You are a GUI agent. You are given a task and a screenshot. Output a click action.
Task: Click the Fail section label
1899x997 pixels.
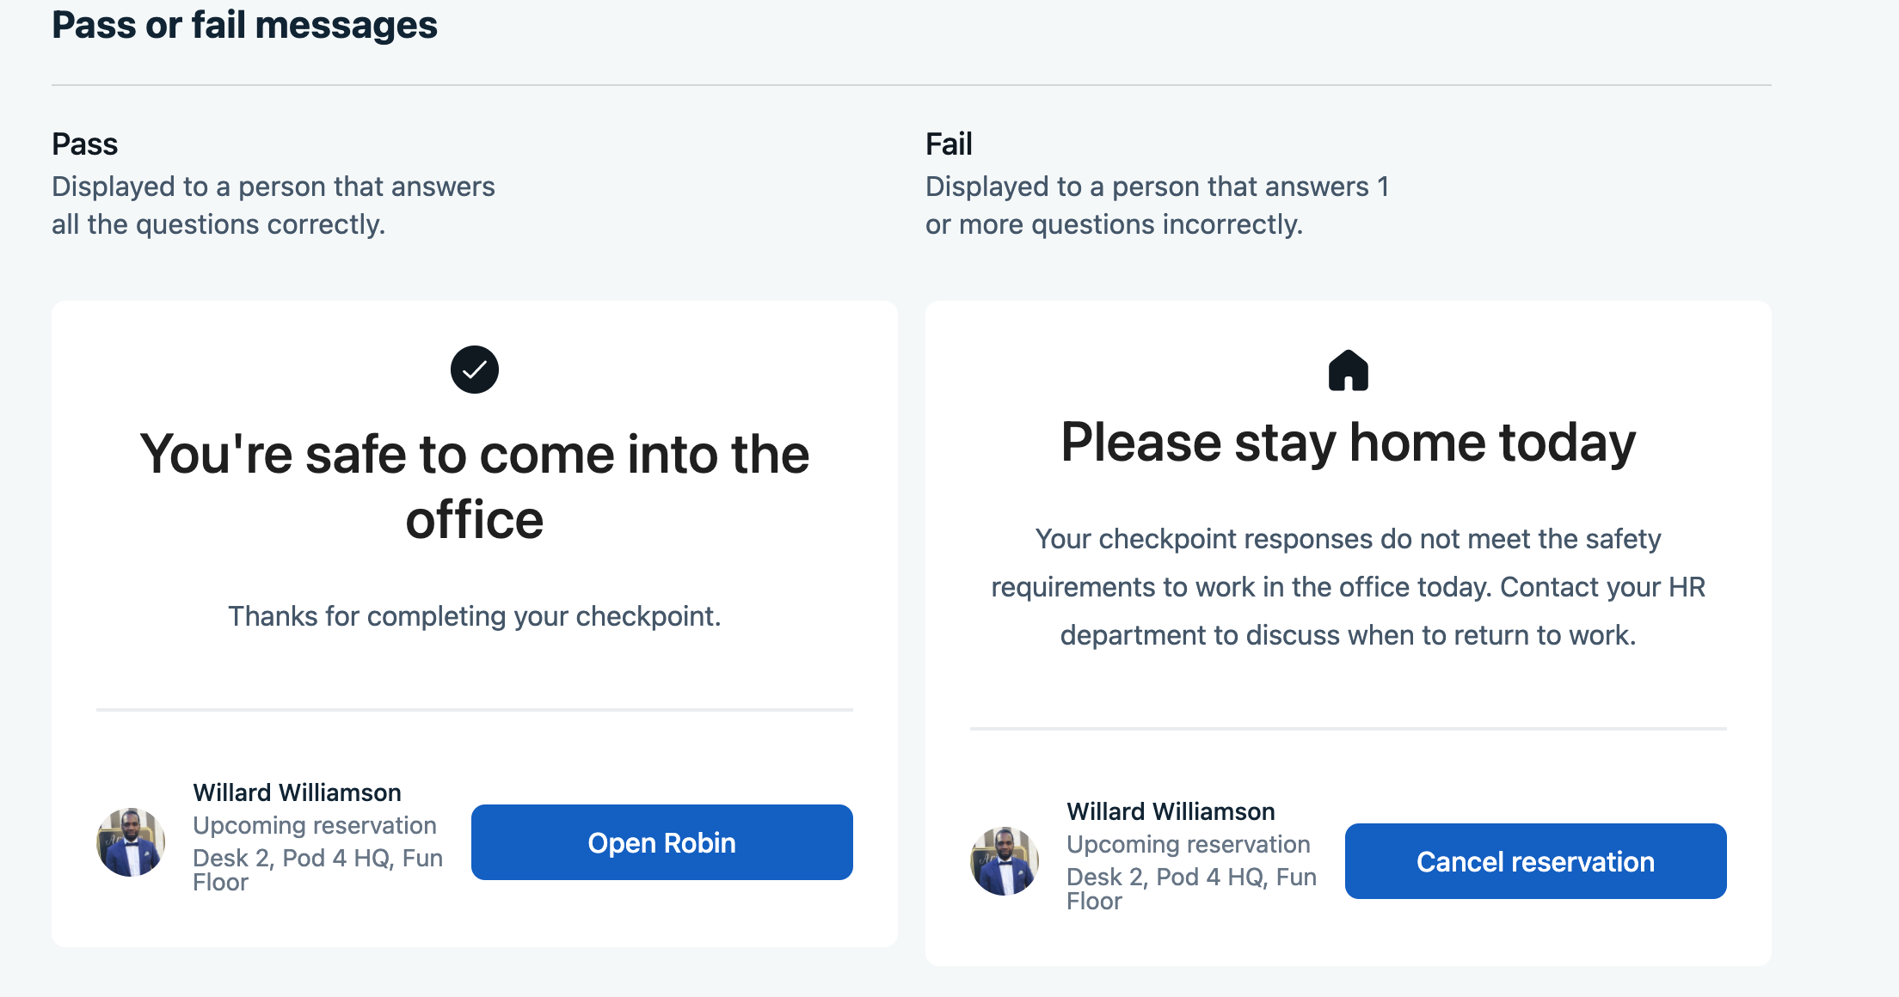point(949,144)
